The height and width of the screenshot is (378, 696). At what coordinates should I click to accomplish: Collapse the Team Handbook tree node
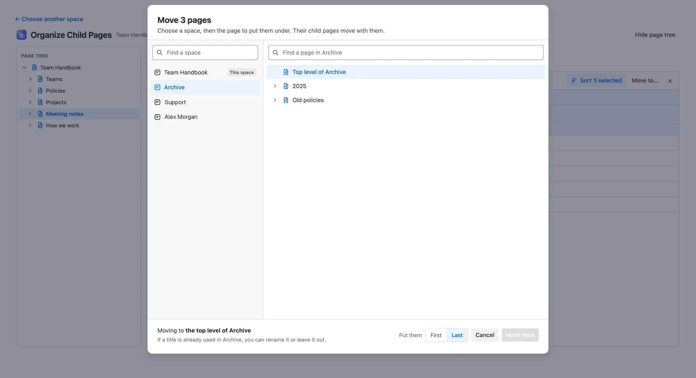(24, 67)
